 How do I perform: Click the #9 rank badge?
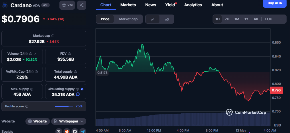pos(45,5)
